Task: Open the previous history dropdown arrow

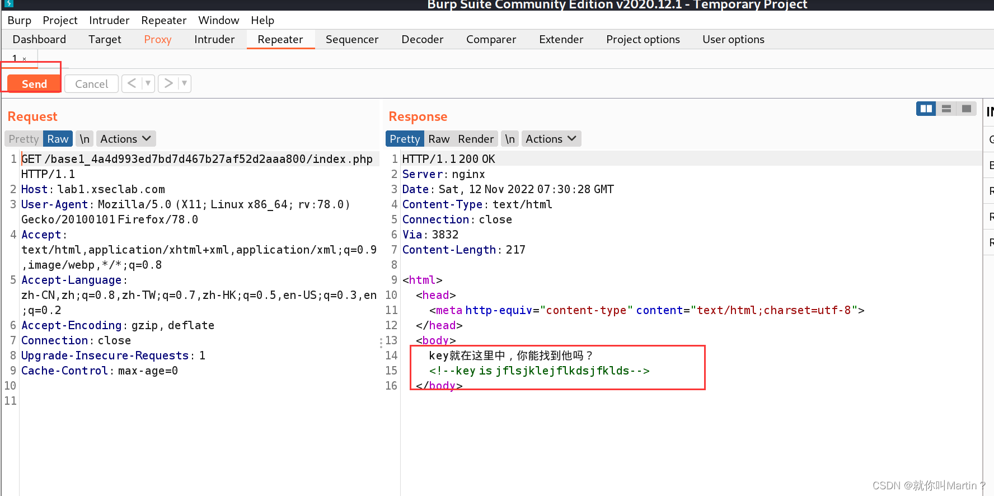Action: pos(148,83)
